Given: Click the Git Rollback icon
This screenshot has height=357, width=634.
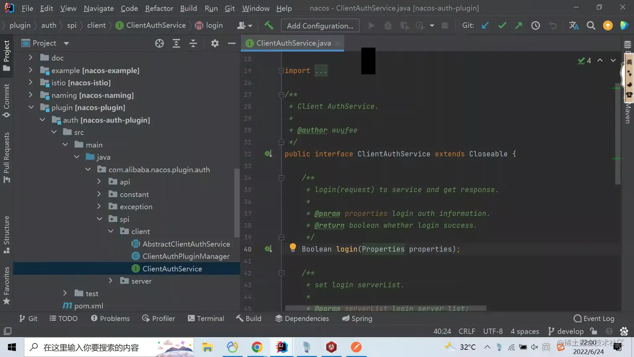Looking at the screenshot, I should (x=553, y=26).
